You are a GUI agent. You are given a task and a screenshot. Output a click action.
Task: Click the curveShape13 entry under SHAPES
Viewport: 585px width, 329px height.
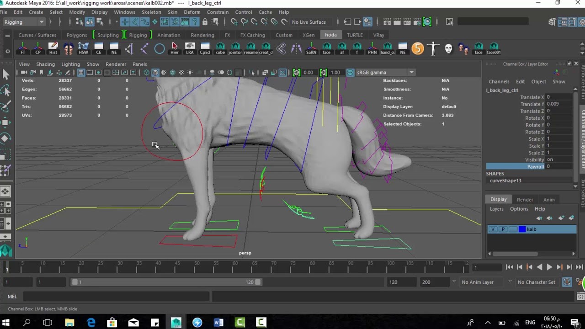pos(505,180)
